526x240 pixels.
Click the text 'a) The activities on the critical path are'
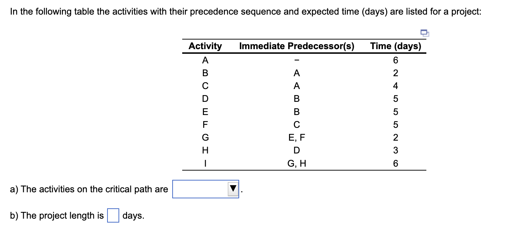(89, 189)
